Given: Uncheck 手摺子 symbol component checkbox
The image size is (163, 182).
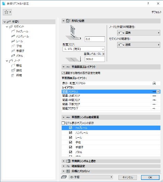Looking at the screenshot, I should [x=71, y=147].
